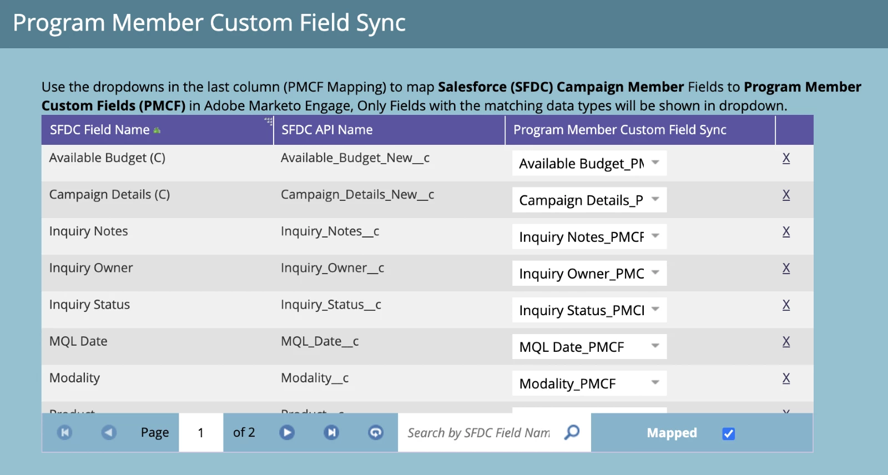Click sort indicator on SFDC Field Name
The height and width of the screenshot is (475, 888).
tap(157, 130)
